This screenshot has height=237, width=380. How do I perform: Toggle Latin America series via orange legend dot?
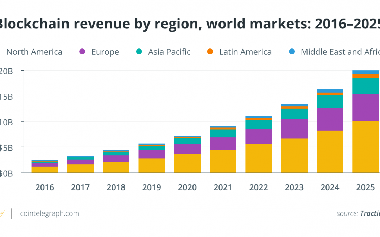(x=210, y=52)
